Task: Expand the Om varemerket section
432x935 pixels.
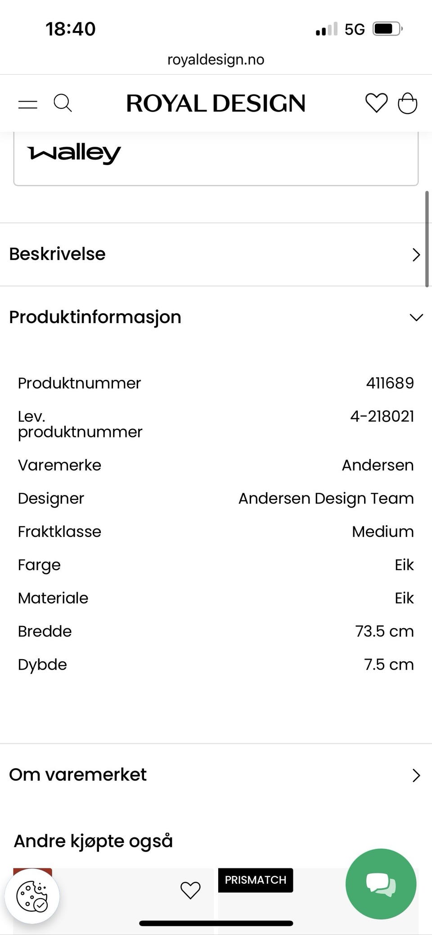Action: click(216, 775)
